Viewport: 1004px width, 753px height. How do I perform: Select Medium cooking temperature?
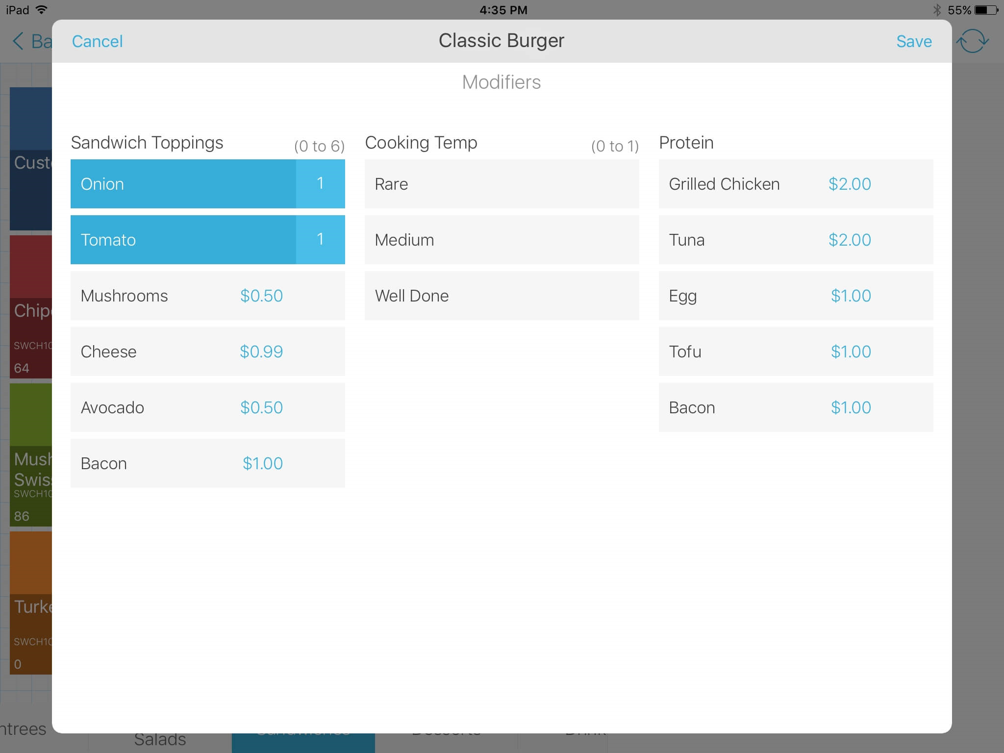(501, 240)
